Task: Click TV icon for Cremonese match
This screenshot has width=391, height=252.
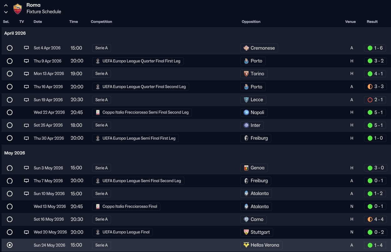Action: (27, 48)
